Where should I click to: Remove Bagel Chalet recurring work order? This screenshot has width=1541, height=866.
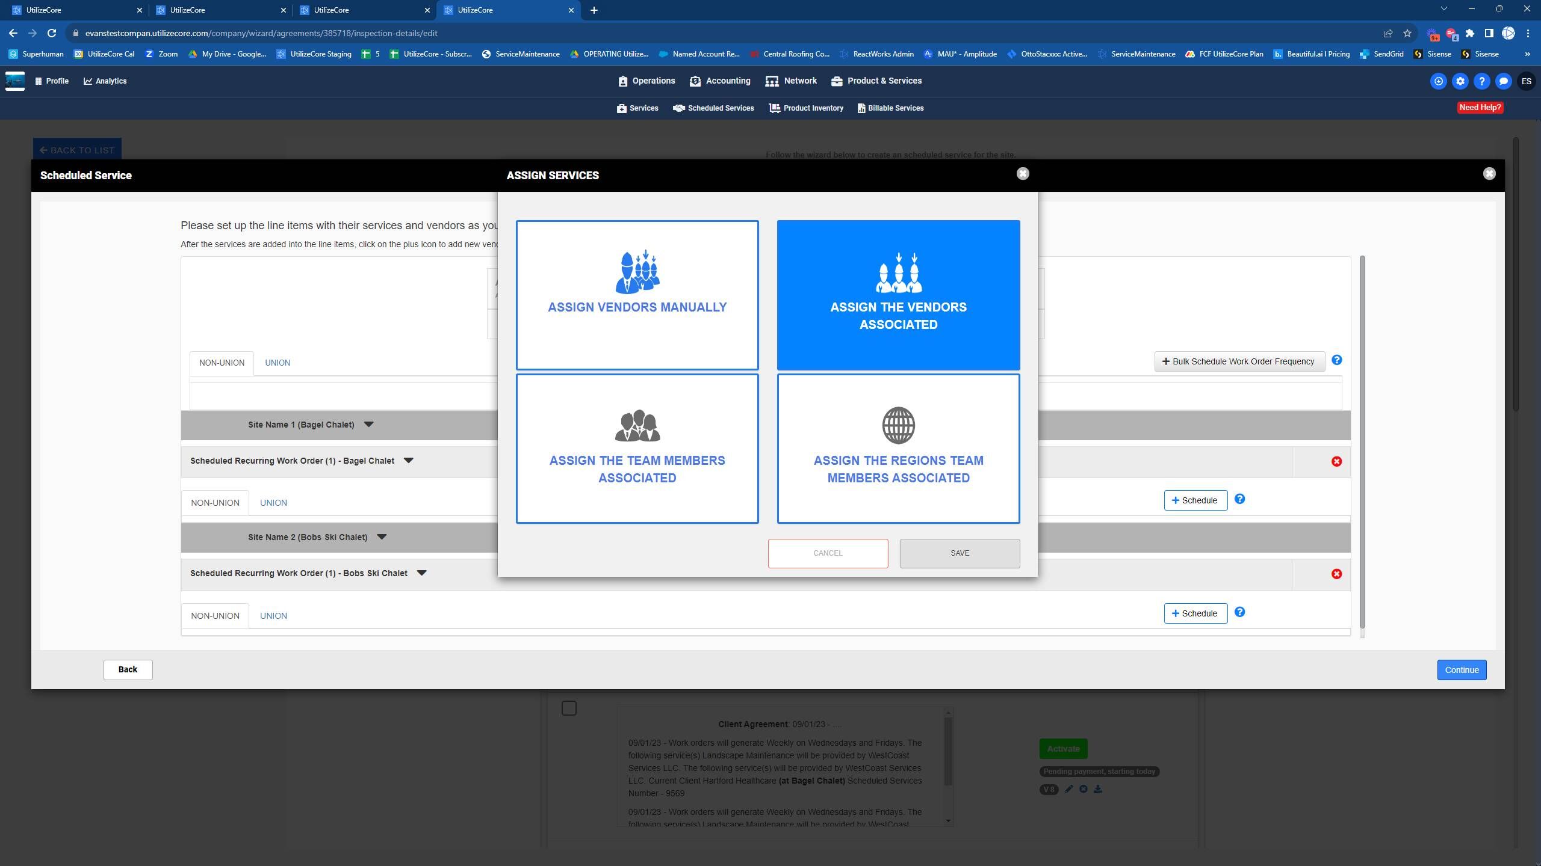(x=1336, y=461)
